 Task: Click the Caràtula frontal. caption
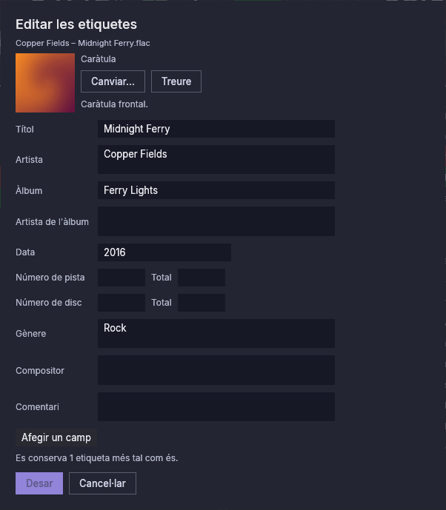click(x=114, y=104)
